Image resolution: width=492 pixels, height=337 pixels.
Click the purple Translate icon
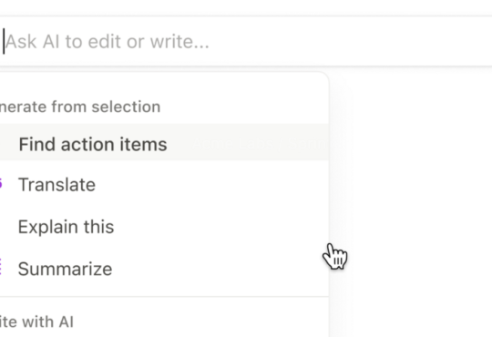1,184
